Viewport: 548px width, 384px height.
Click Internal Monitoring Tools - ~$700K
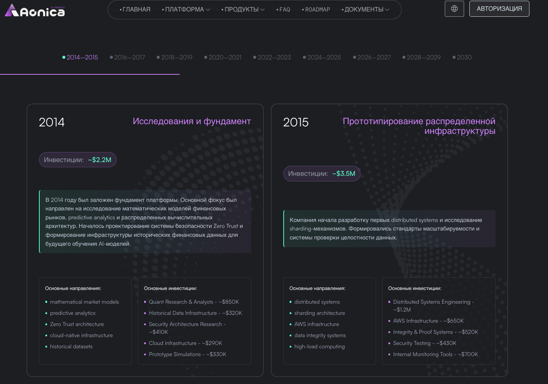click(436, 354)
